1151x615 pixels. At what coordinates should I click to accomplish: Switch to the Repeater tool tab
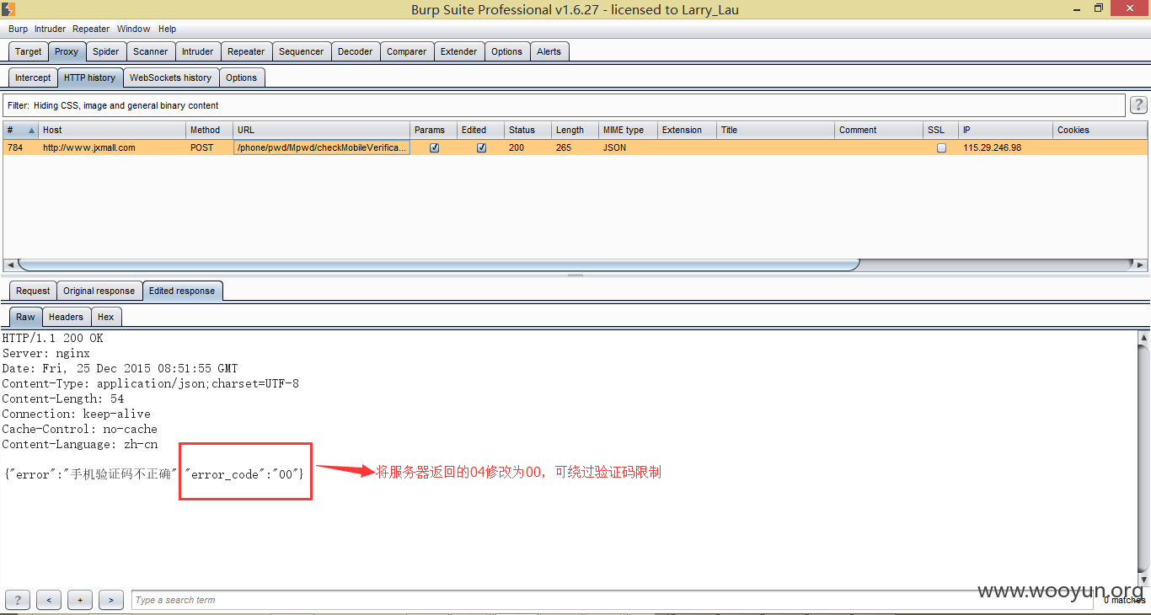click(246, 51)
